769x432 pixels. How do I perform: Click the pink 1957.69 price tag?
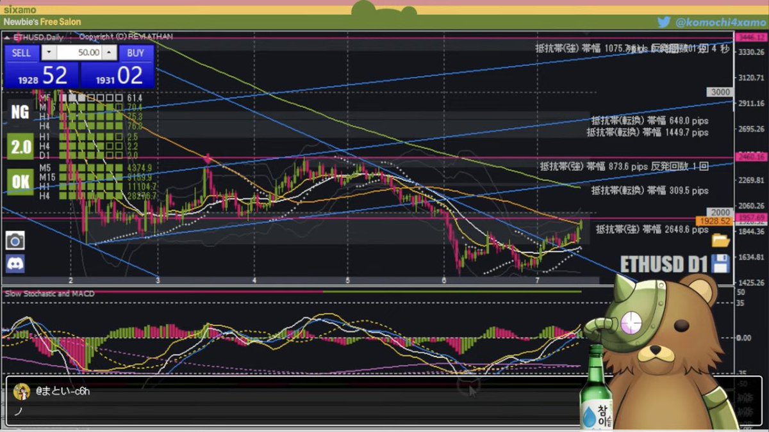click(x=750, y=218)
